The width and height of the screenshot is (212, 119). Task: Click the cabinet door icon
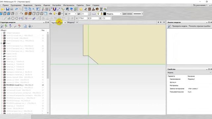[x=89, y=9]
